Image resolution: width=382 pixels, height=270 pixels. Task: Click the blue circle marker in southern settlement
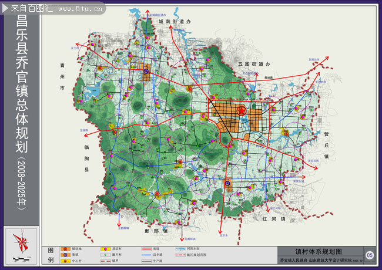[x=227, y=184]
